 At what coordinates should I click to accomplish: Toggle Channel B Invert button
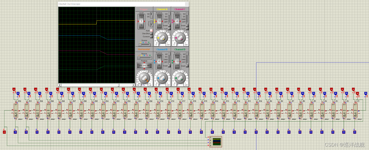[169, 66]
